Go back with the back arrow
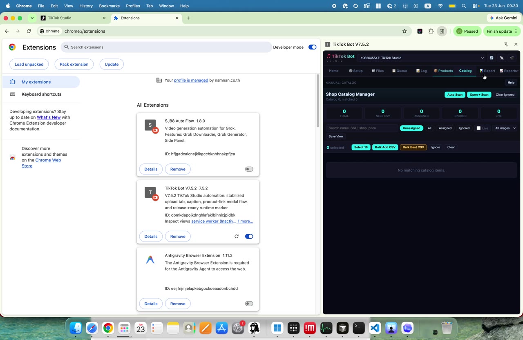523x340 pixels. point(7,31)
